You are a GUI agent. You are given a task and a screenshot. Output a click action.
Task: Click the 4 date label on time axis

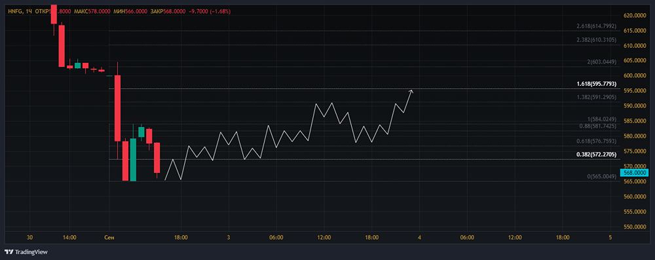419,238
